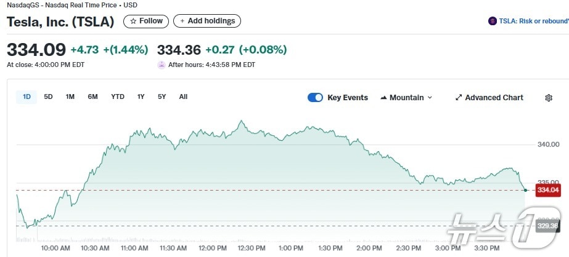Open the Advanced Chart link
The image size is (569, 257).
point(494,98)
